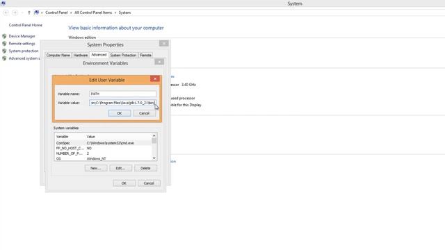Switch to Advanced tab

[x=99, y=55]
